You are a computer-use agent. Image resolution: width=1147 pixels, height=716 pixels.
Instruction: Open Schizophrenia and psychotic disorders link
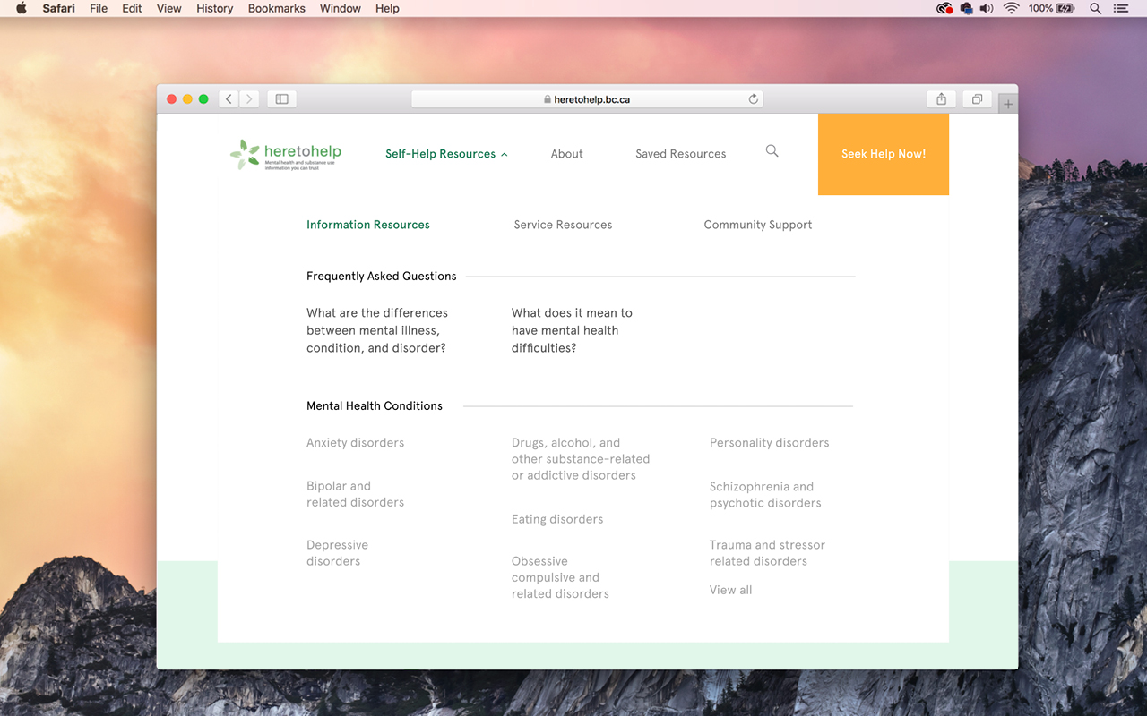coord(765,495)
